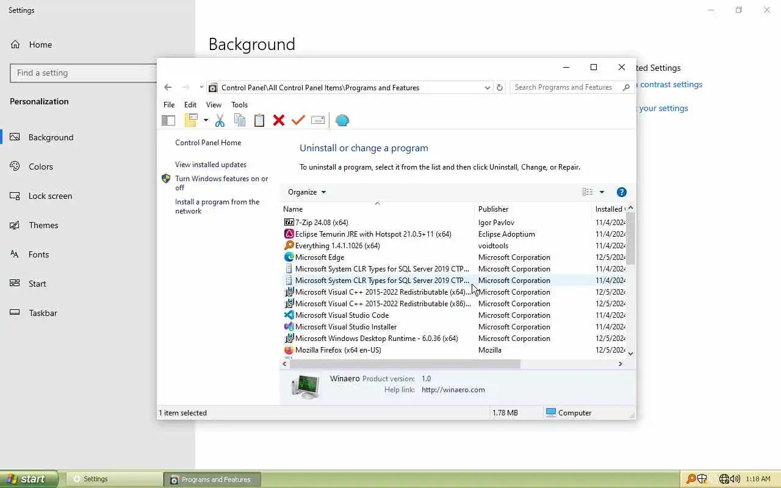This screenshot has width=781, height=488.
Task: Click the Paste clipboard toolbar icon
Action: click(x=259, y=120)
